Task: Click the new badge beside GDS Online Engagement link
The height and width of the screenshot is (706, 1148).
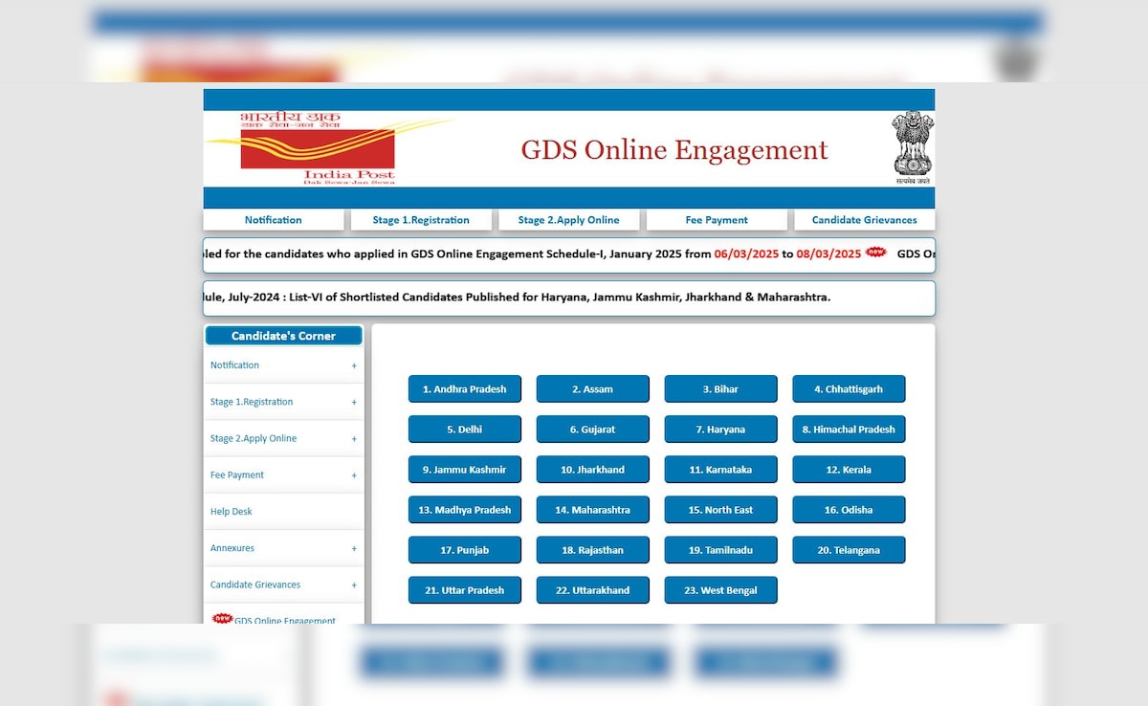Action: [222, 618]
